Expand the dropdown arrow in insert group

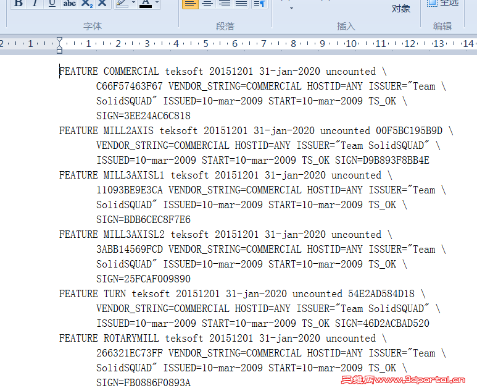(291, 8)
